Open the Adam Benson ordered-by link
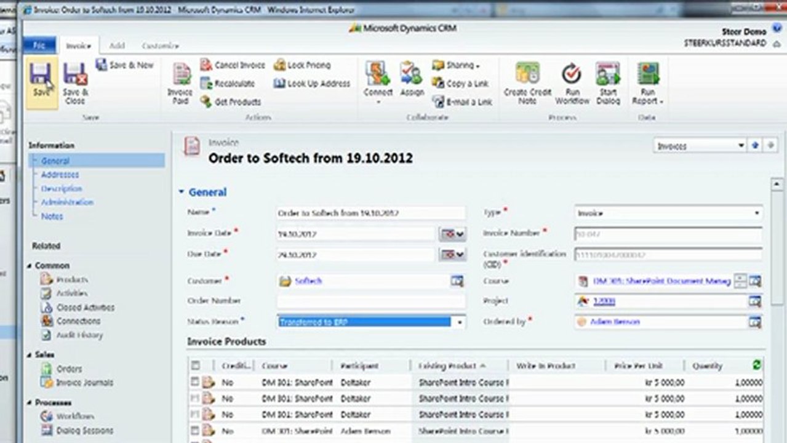Viewport: 787px width, 443px height. point(615,322)
